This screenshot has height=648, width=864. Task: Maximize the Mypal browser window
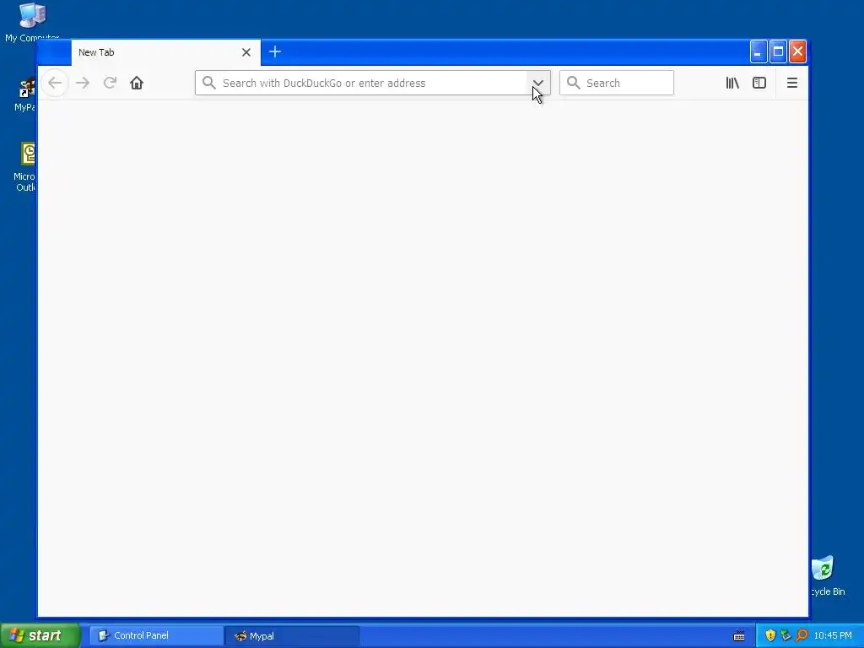point(778,51)
